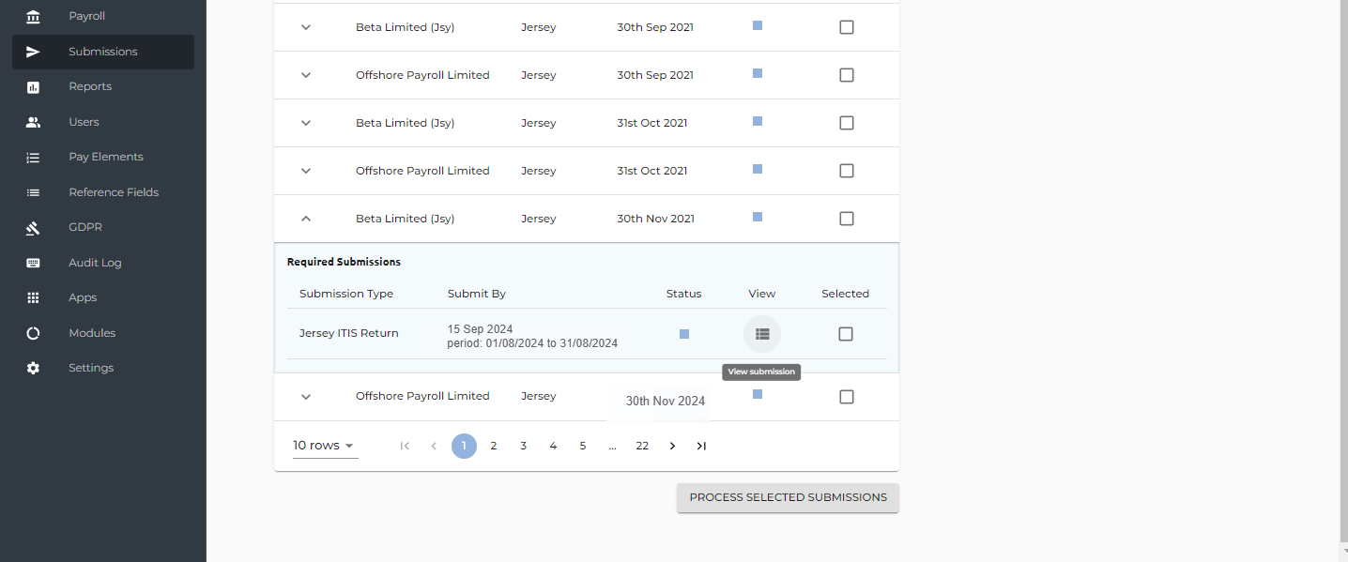Open the 10 rows per page dropdown
The width and height of the screenshot is (1348, 562).
[x=325, y=446]
